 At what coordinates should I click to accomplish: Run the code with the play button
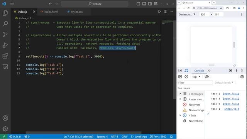pos(159,12)
